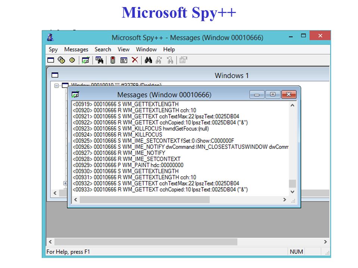The width and height of the screenshot is (358, 268).
Task: Click the Find binoculars toolbar icon
Action: click(148, 60)
